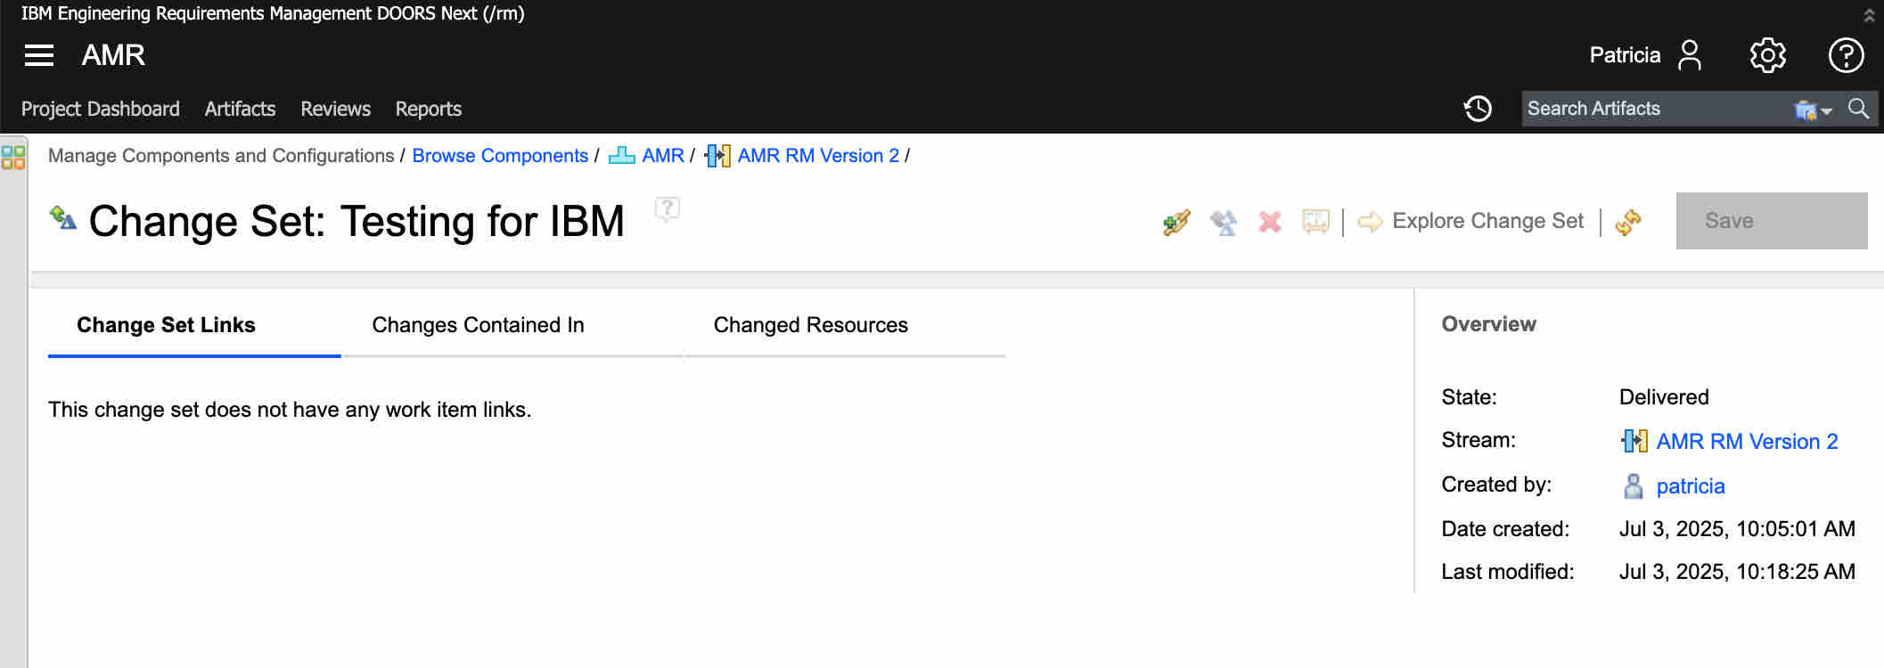Click the Delivered state value
1884x668 pixels.
pos(1664,397)
